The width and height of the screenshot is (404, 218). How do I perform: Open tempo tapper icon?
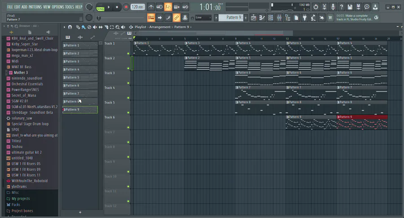click(x=313, y=18)
